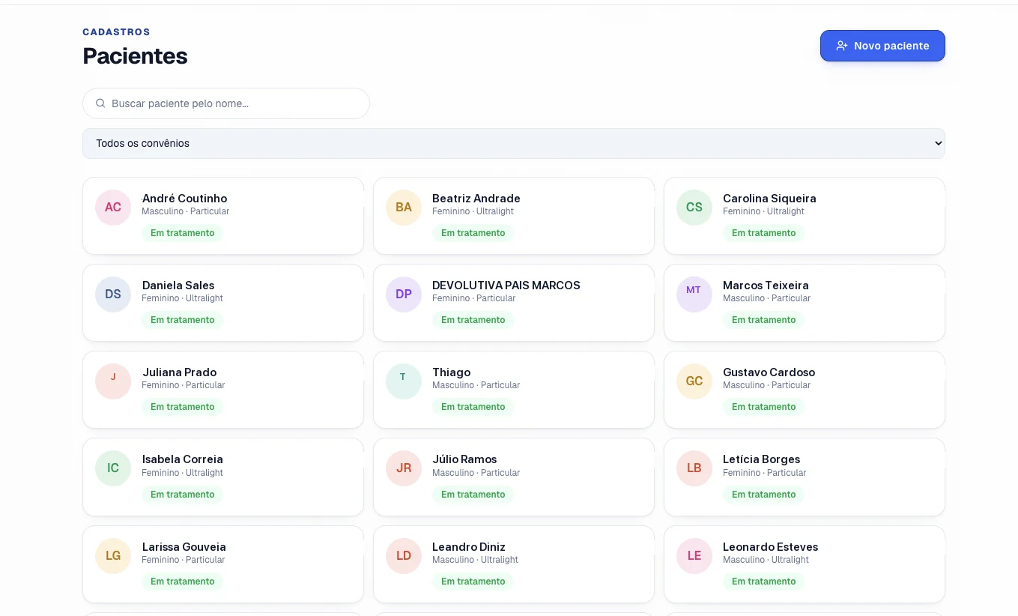Click the J avatar for Juliana Prado
This screenshot has height=616, width=1018.
point(113,381)
